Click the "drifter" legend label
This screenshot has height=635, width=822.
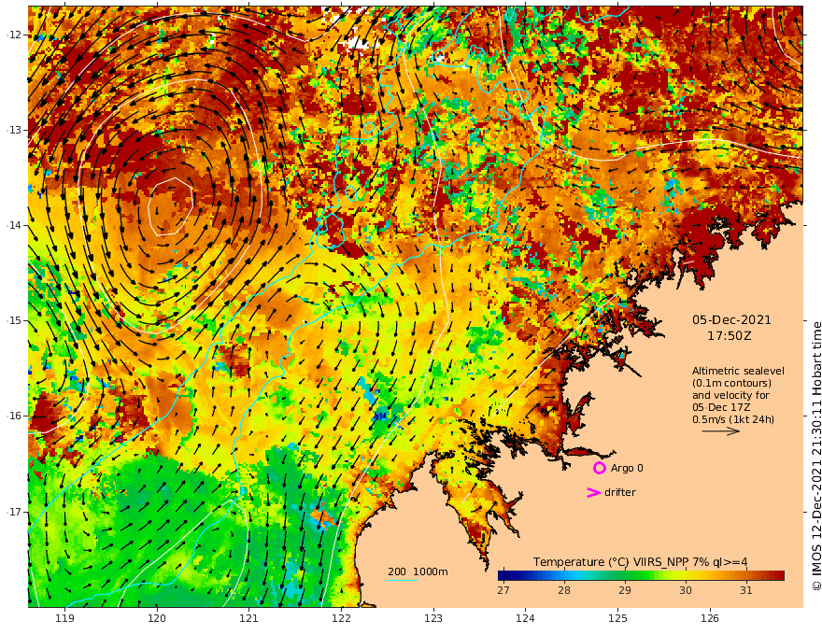click(x=620, y=492)
